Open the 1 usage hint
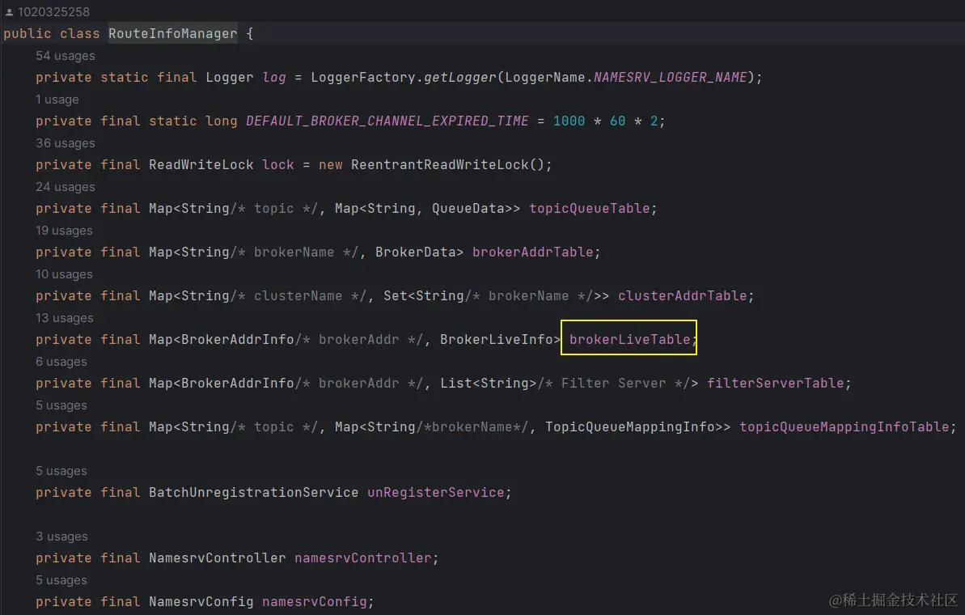Viewport: 965px width, 615px height. click(x=57, y=99)
